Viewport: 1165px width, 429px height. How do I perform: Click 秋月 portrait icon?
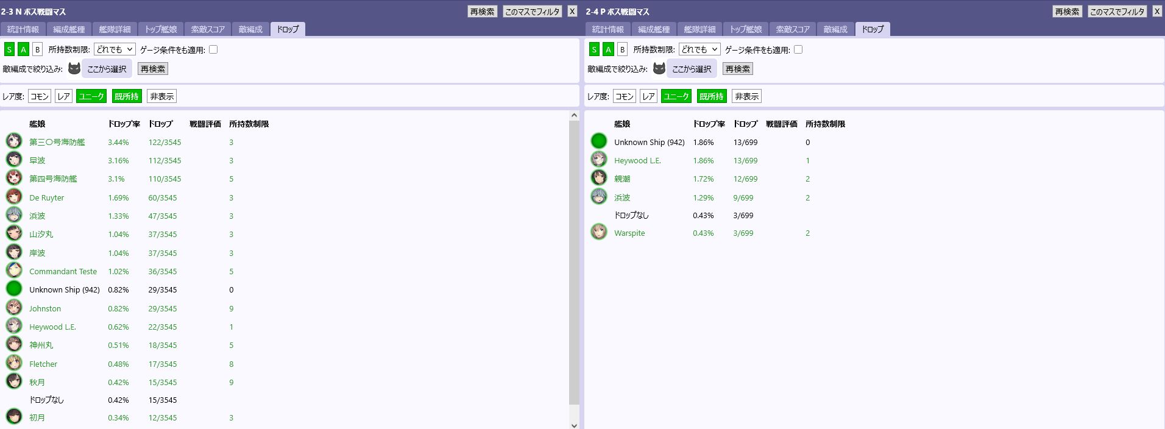[x=14, y=381]
